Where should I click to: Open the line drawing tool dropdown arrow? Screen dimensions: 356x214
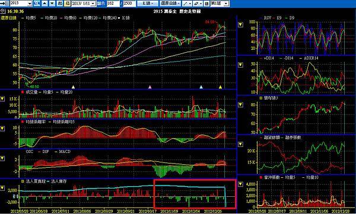(x=190, y=4)
